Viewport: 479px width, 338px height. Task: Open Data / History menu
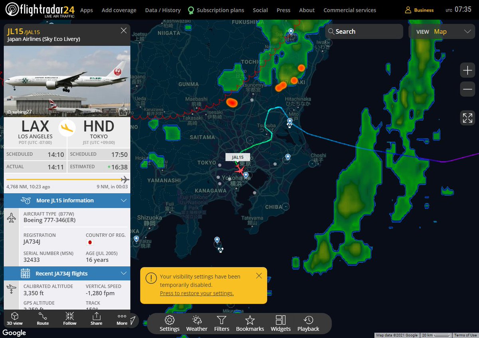162,10
